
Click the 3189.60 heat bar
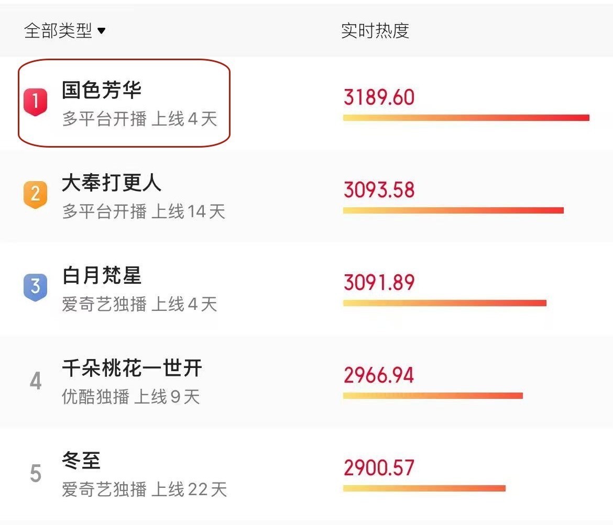coord(466,118)
